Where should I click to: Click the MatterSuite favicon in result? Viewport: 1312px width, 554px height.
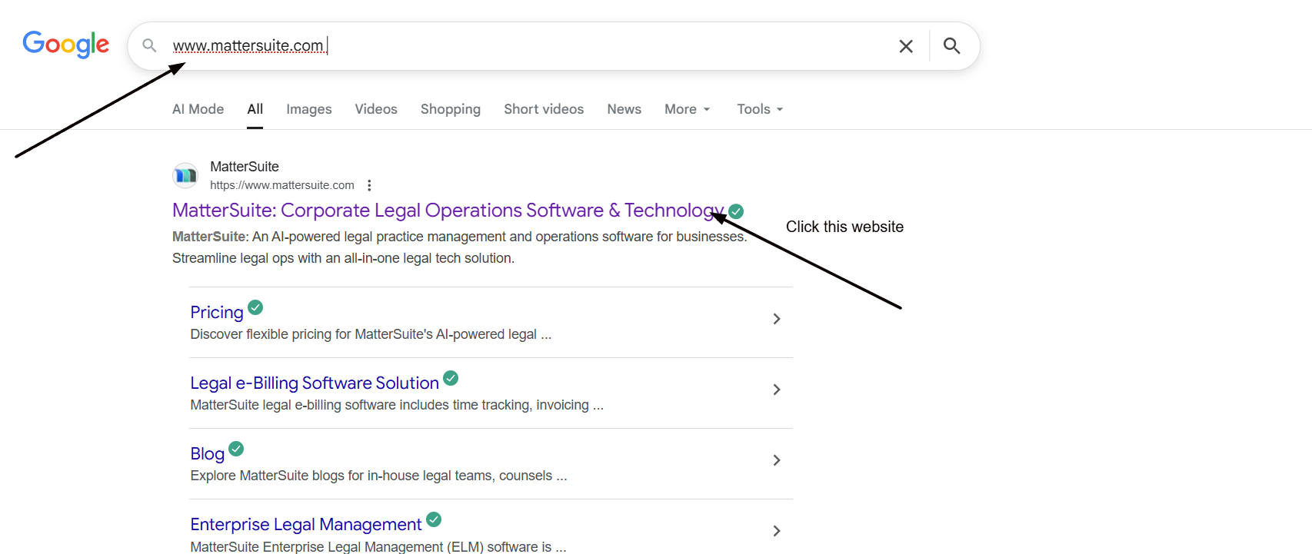185,176
